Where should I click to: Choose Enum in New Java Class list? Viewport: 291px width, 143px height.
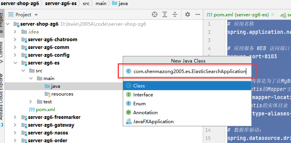click(187, 104)
